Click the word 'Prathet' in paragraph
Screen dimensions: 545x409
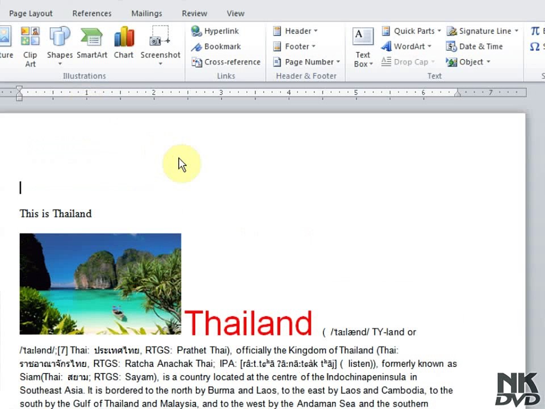(191, 350)
